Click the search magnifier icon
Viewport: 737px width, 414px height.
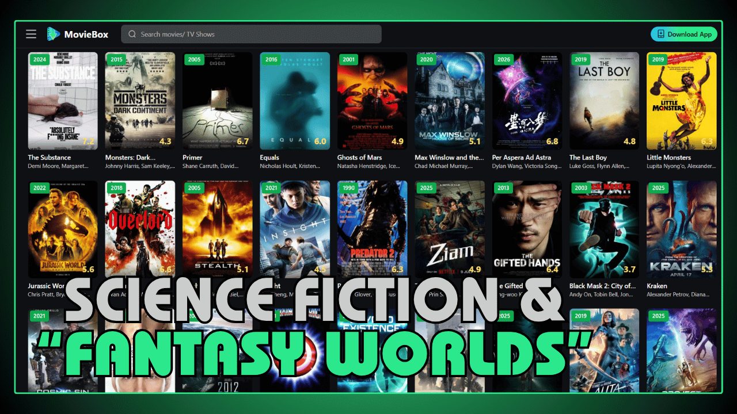point(132,34)
